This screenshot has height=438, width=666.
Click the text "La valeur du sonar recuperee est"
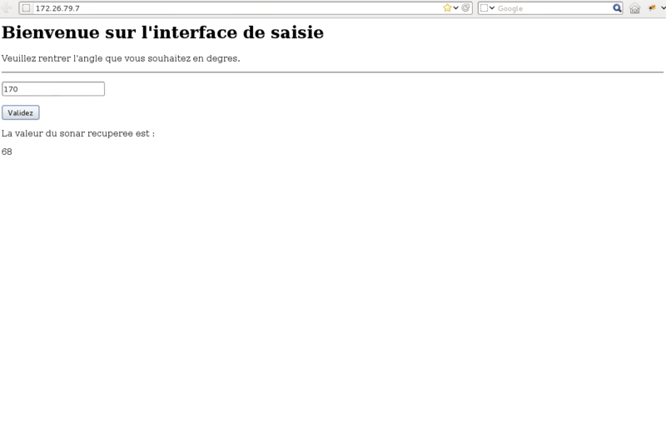point(78,133)
